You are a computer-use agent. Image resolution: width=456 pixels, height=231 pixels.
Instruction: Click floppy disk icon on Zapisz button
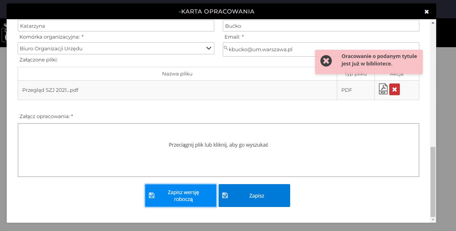pyautogui.click(x=225, y=196)
